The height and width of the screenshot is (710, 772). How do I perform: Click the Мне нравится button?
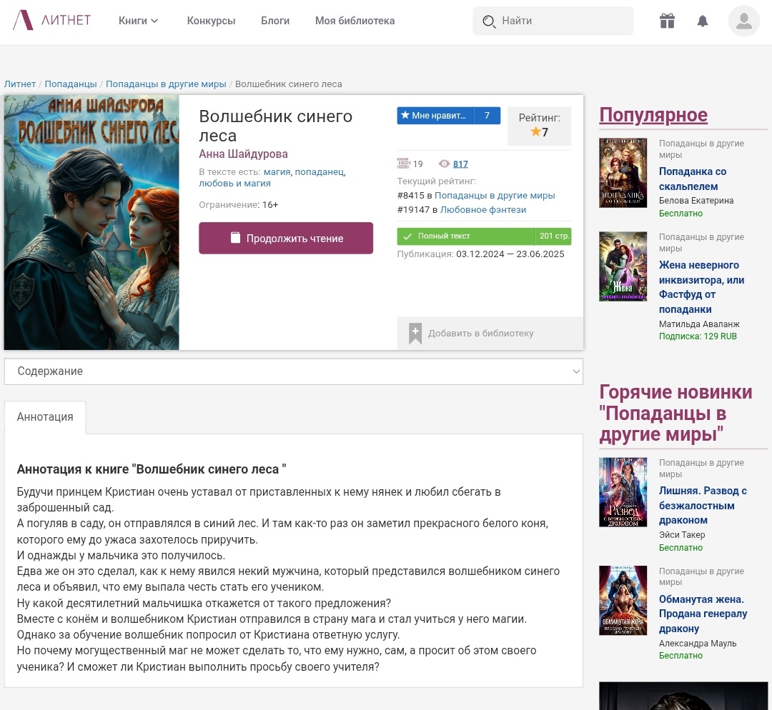click(x=435, y=116)
